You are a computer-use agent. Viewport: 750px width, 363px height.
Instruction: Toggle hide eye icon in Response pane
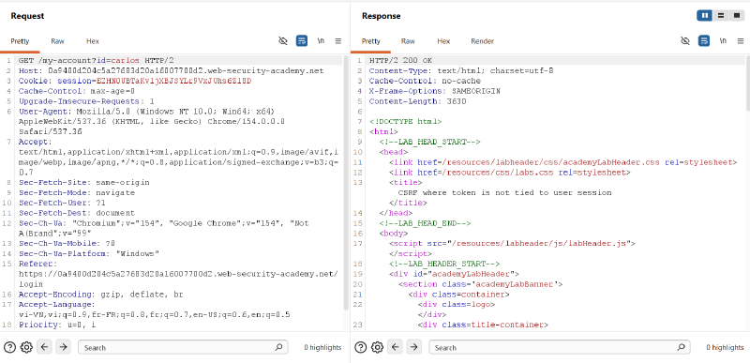point(685,41)
